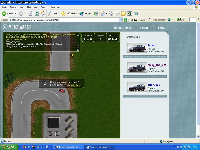Click the Edit page toolbar icon

[117, 13]
